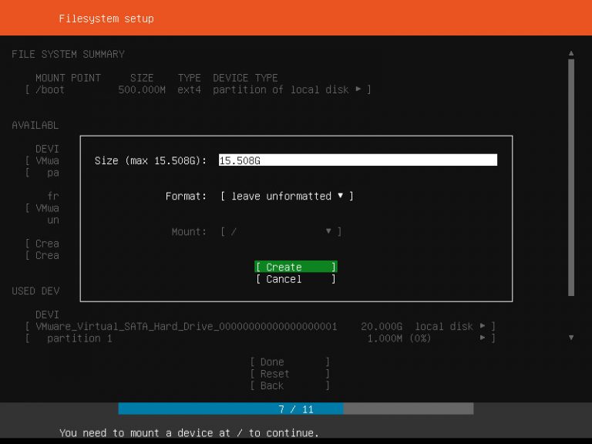Click 'You need to mount a device' message
The width and height of the screenshot is (592, 444).
tap(189, 432)
